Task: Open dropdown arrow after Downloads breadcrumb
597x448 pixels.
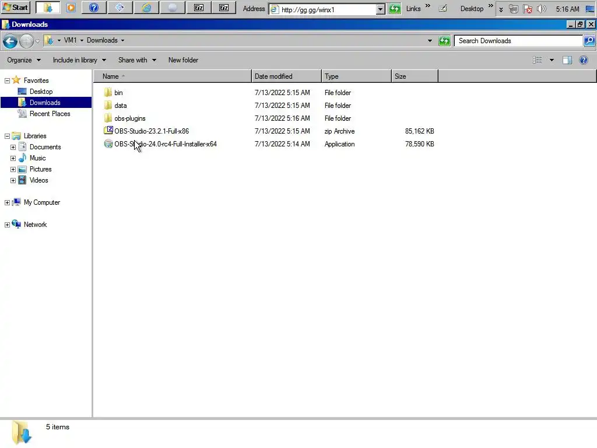Action: [x=122, y=40]
